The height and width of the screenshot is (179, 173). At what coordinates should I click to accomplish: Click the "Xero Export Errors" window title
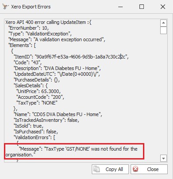(x=31, y=7)
